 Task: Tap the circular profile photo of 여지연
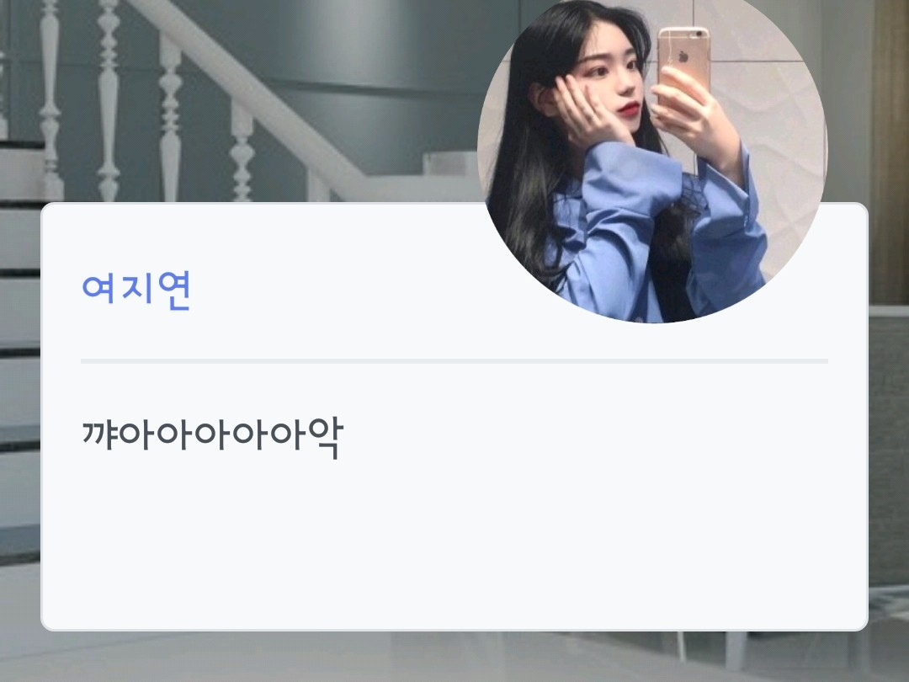[x=652, y=157]
